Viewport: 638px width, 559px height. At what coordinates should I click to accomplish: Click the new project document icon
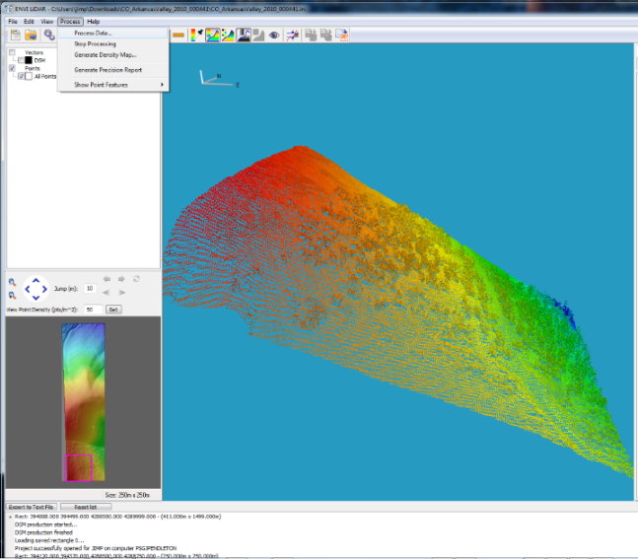14,35
